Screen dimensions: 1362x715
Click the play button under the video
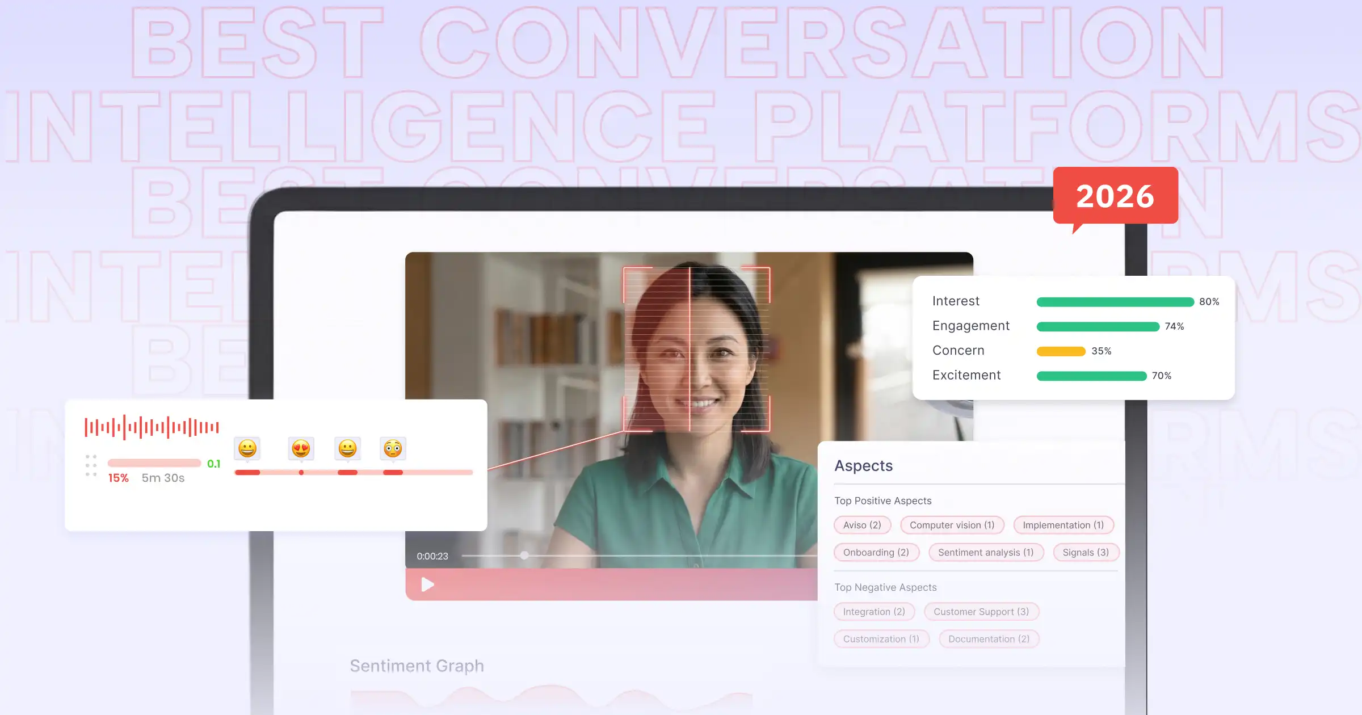(427, 584)
